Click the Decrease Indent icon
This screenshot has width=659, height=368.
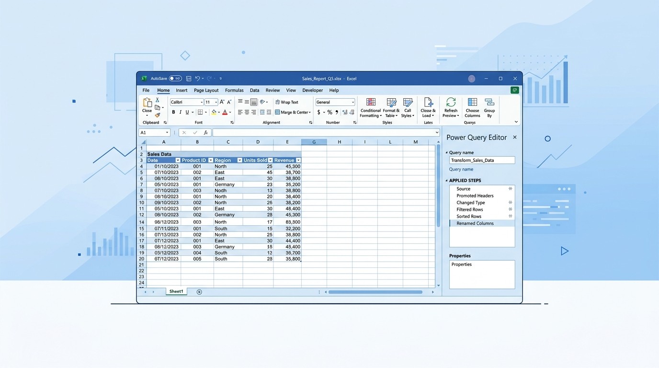[262, 112]
